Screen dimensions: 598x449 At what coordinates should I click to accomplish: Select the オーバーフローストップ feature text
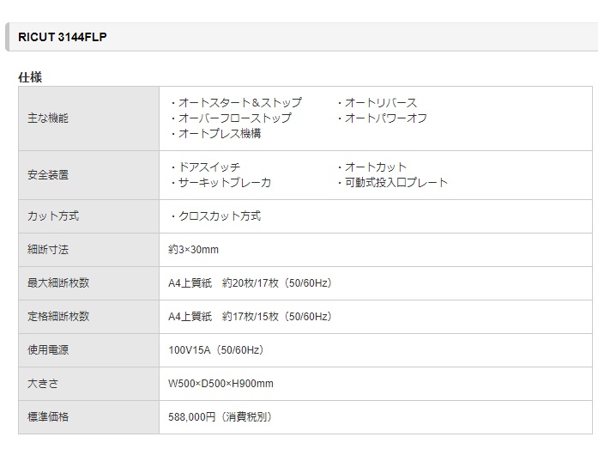231,118
